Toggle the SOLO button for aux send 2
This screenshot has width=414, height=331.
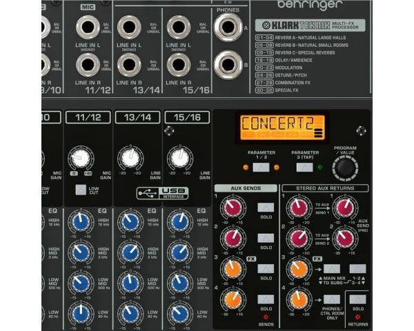(x=266, y=238)
